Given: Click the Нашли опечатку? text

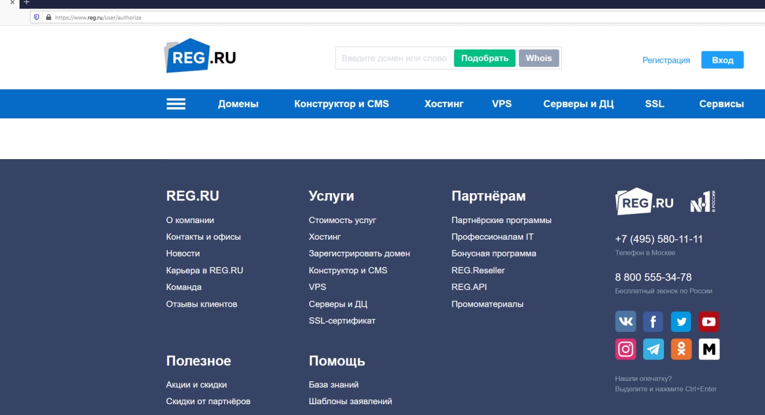Looking at the screenshot, I should (x=643, y=379).
